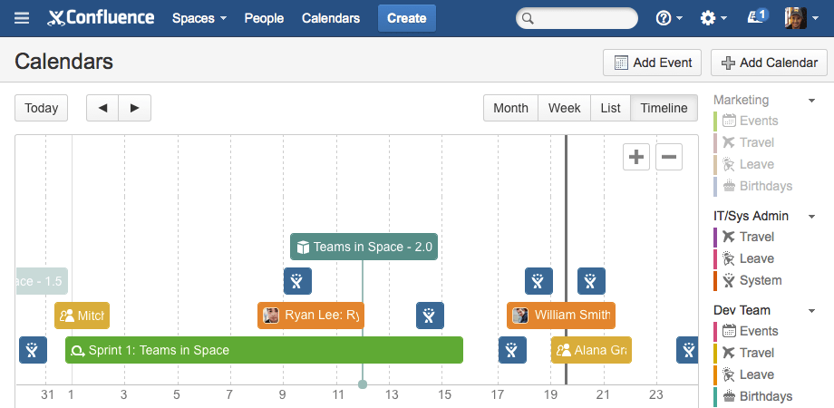Toggle Dev Team Leave visibility
This screenshot has height=408, width=834.
(756, 374)
